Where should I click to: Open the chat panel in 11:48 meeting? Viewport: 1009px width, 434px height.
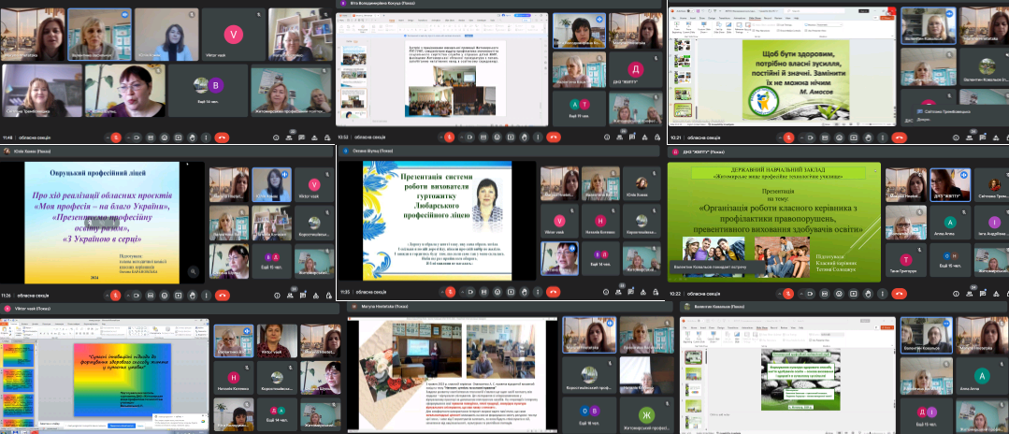click(x=301, y=137)
